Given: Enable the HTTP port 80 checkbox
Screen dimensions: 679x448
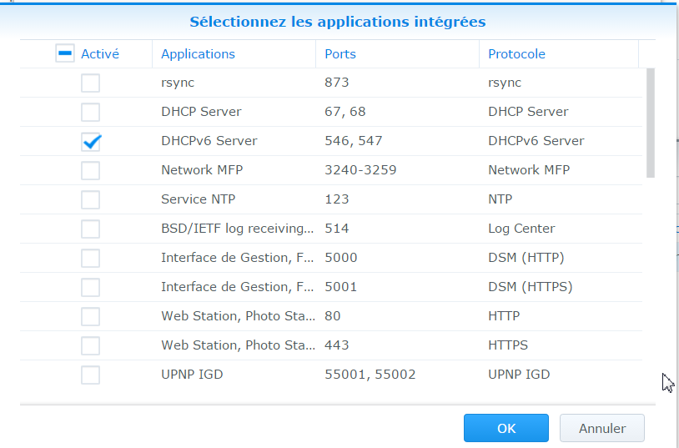Looking at the screenshot, I should click(90, 316).
